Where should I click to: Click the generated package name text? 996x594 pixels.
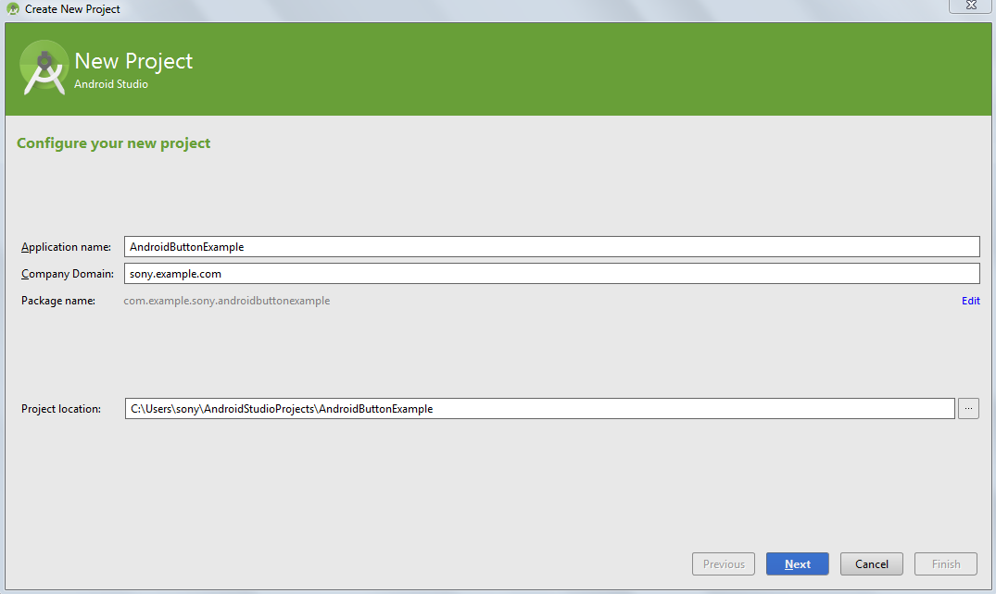pos(228,301)
